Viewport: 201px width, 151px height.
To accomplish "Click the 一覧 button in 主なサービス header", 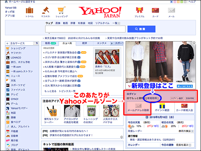I will (x=36, y=43).
